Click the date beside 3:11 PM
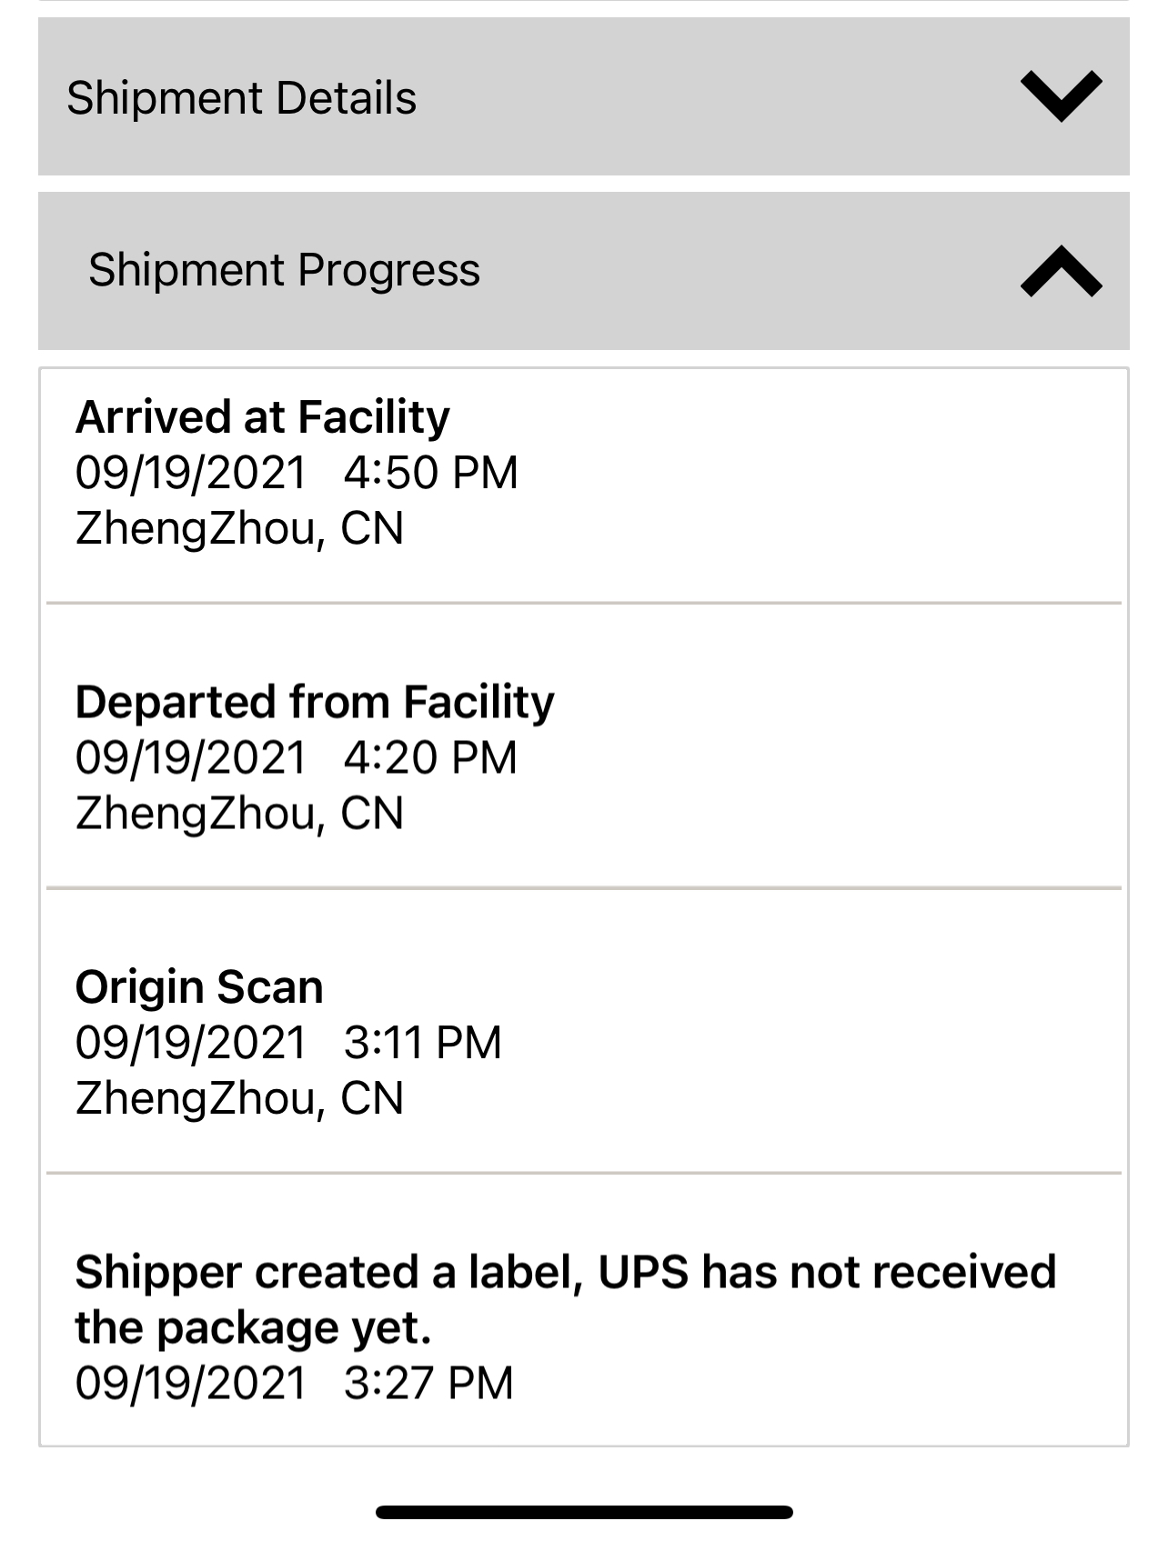This screenshot has width=1158, height=1541. pyautogui.click(x=191, y=1043)
